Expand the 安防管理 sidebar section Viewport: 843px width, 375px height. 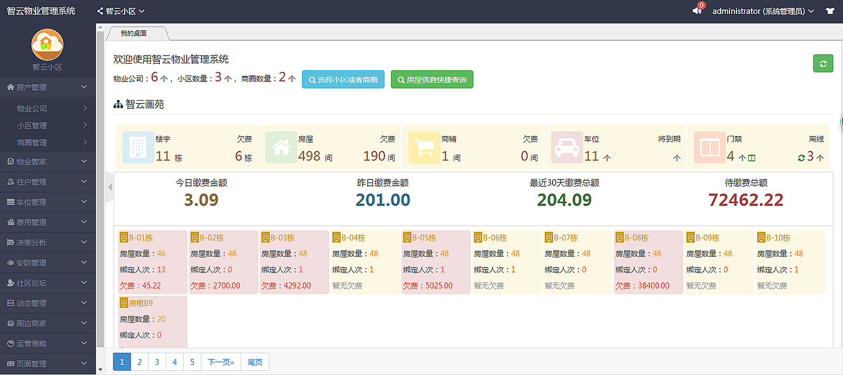(47, 263)
